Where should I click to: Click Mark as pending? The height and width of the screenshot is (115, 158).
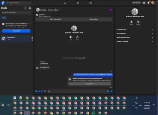pyautogui.click(x=55, y=19)
